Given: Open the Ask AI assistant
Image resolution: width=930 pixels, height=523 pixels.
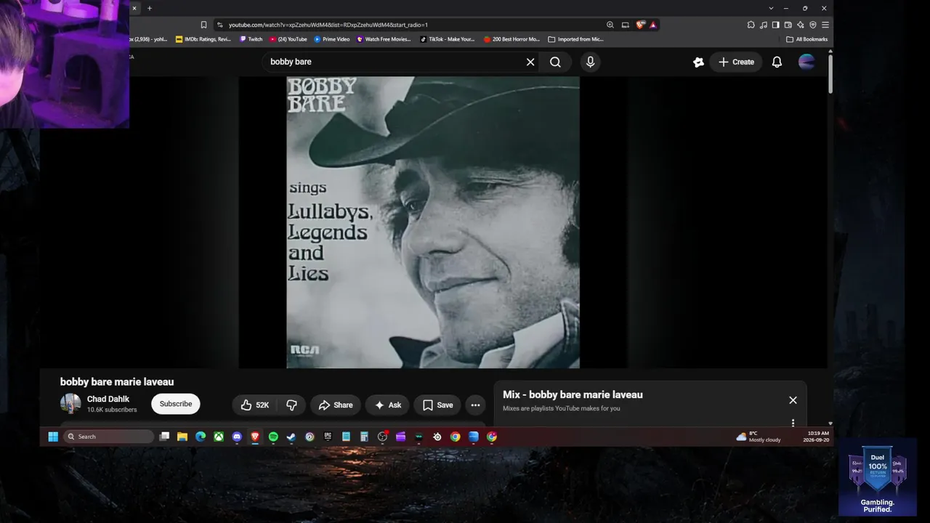Looking at the screenshot, I should click(387, 405).
